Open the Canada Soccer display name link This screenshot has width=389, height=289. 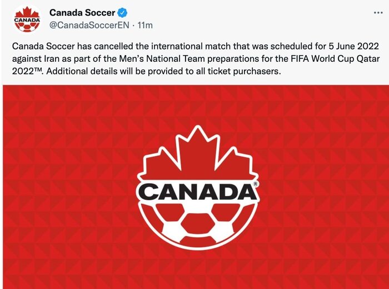coord(82,13)
